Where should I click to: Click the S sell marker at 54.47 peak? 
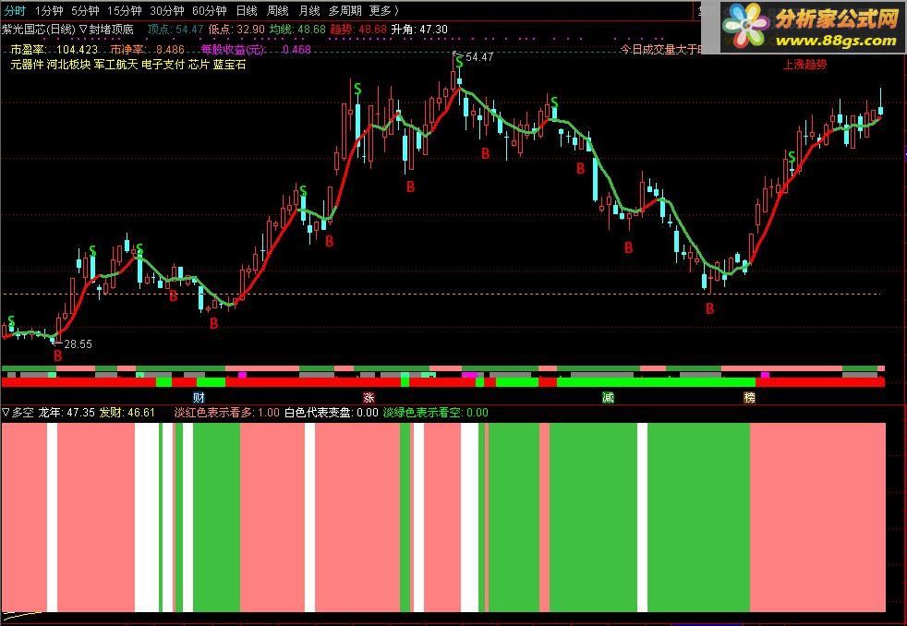click(459, 61)
